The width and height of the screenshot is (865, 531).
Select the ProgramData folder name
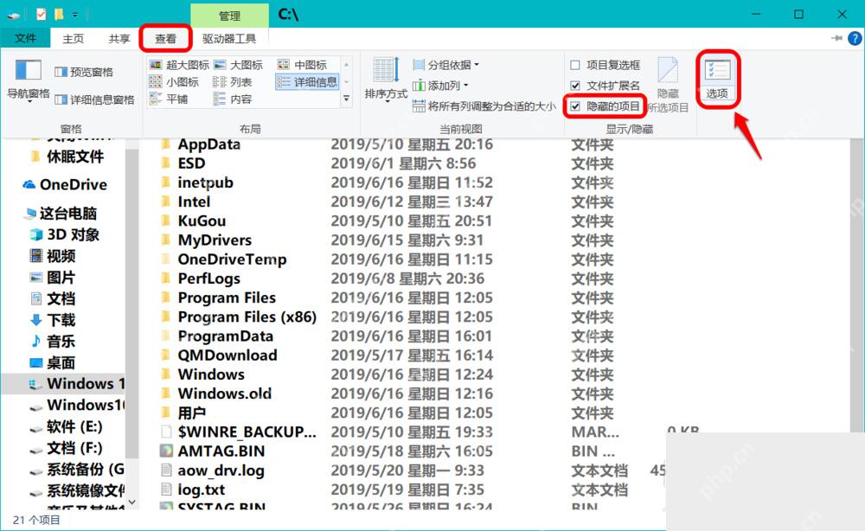(x=225, y=336)
